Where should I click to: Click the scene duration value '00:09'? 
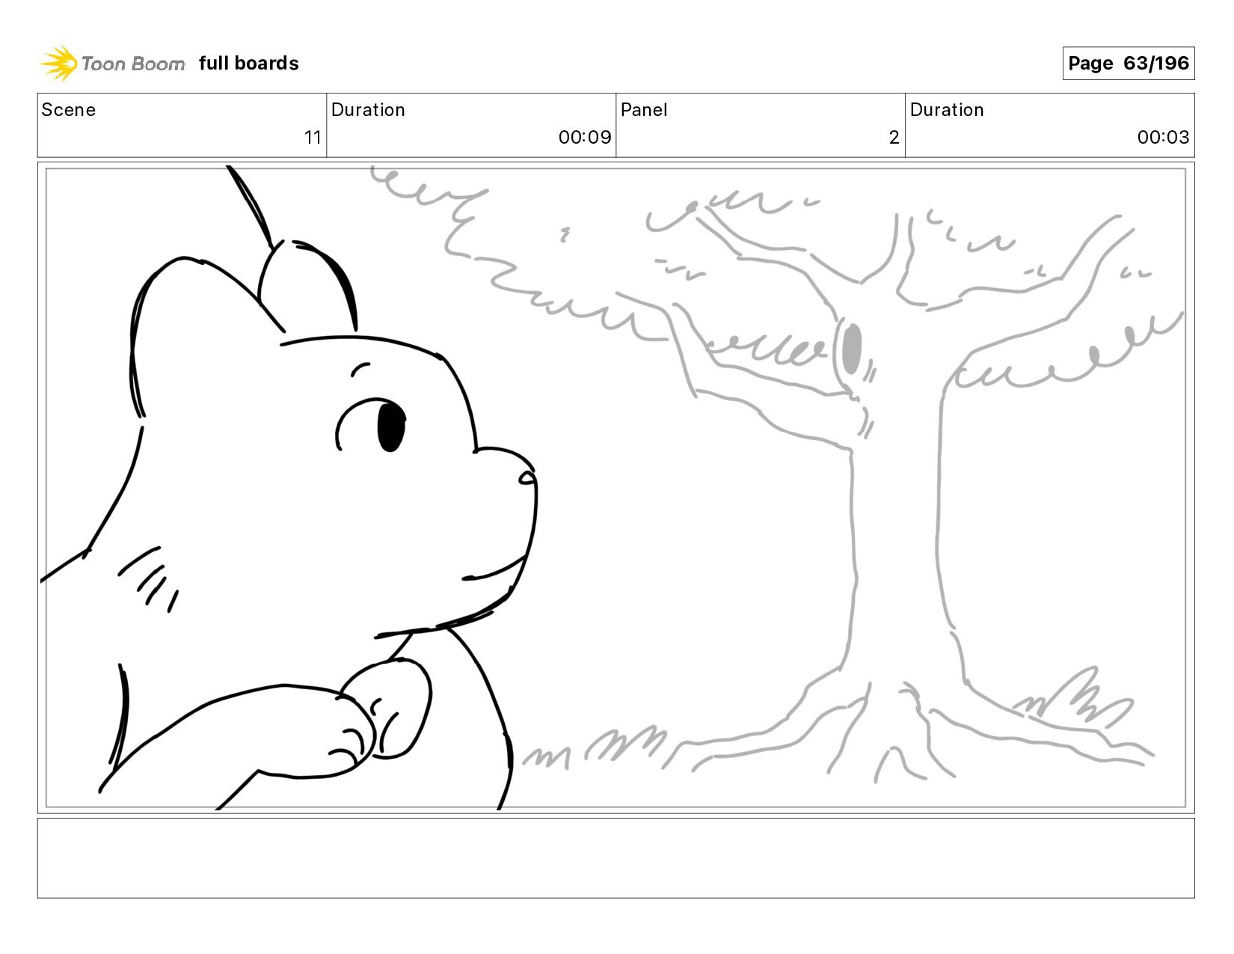coord(585,138)
